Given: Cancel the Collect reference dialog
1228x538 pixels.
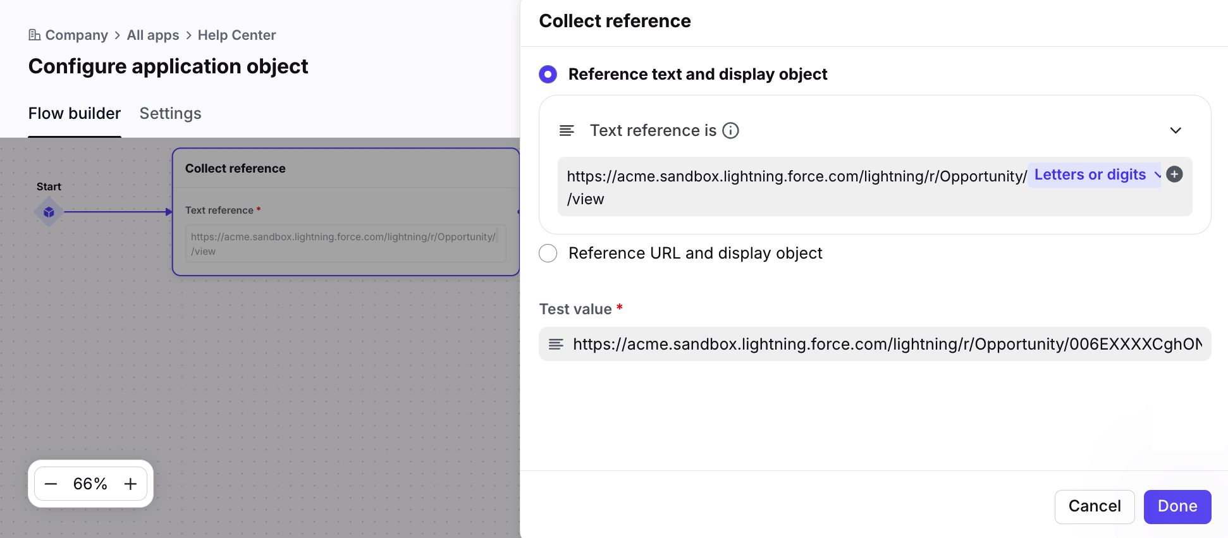Looking at the screenshot, I should click(x=1094, y=506).
